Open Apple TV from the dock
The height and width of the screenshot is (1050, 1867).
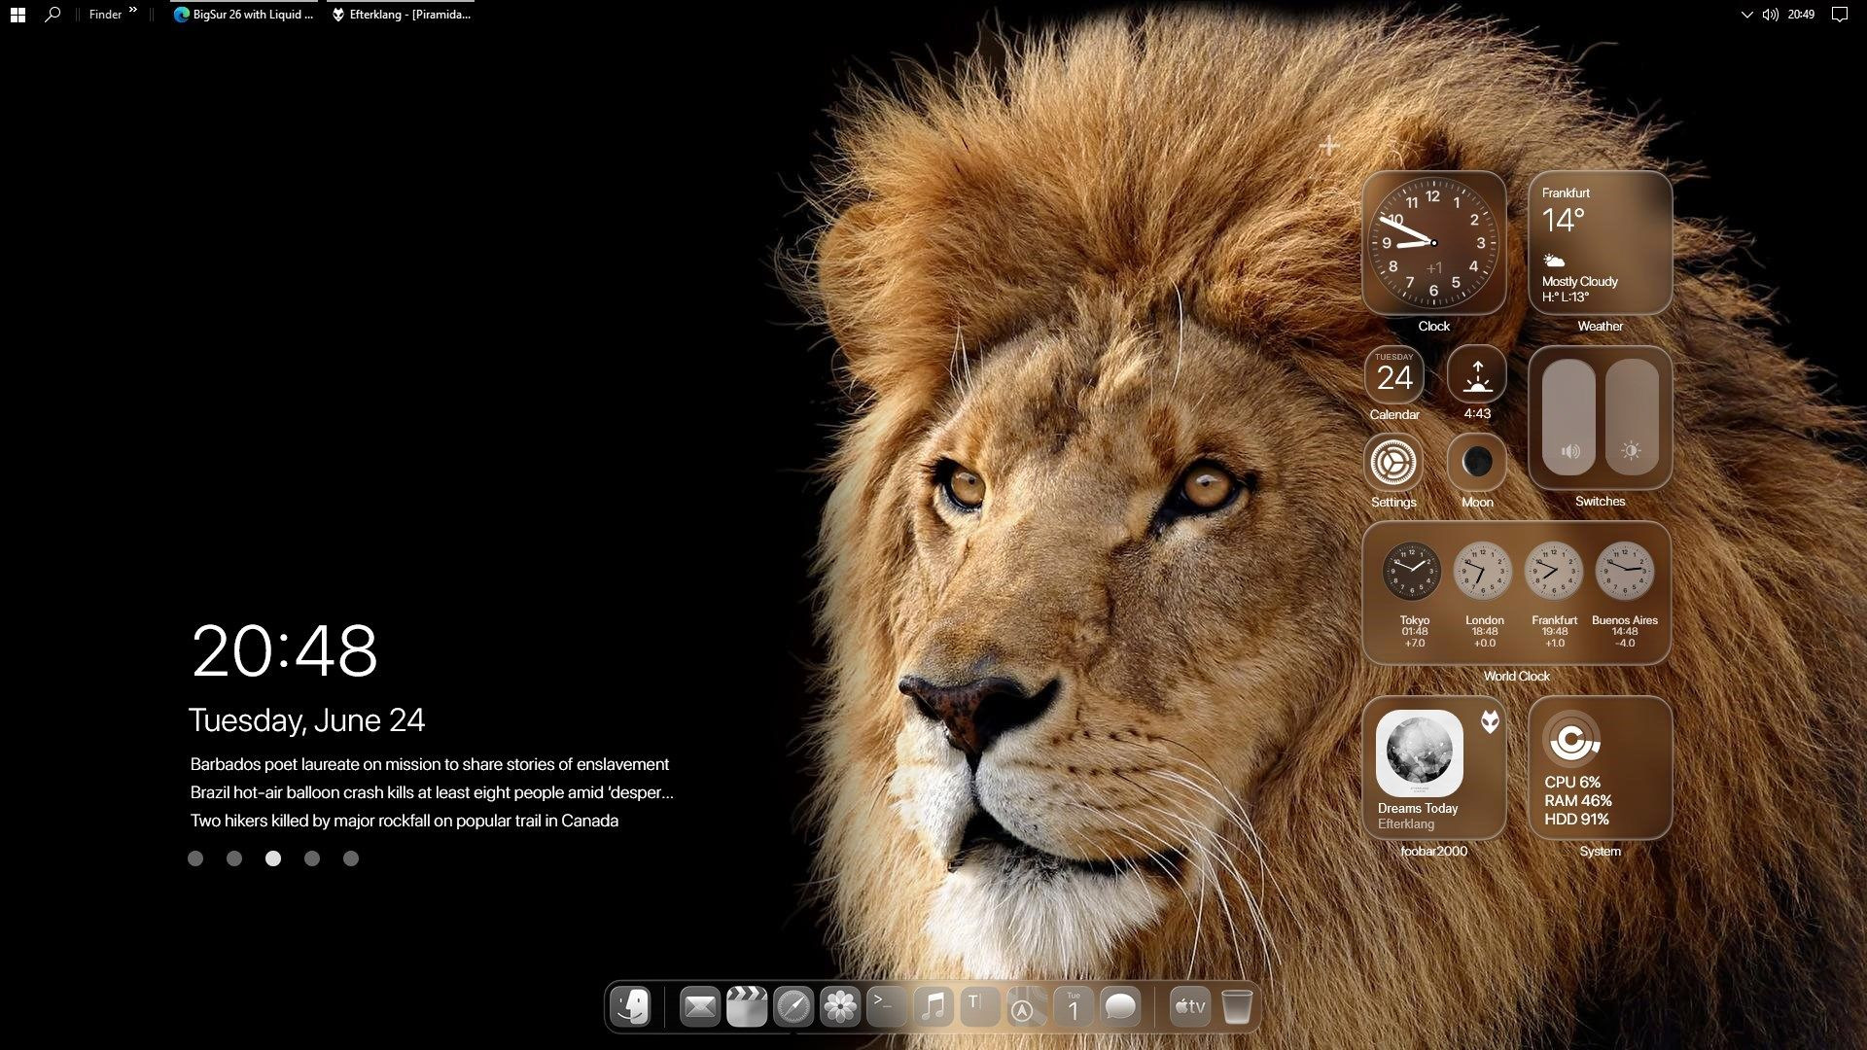click(x=1190, y=1007)
